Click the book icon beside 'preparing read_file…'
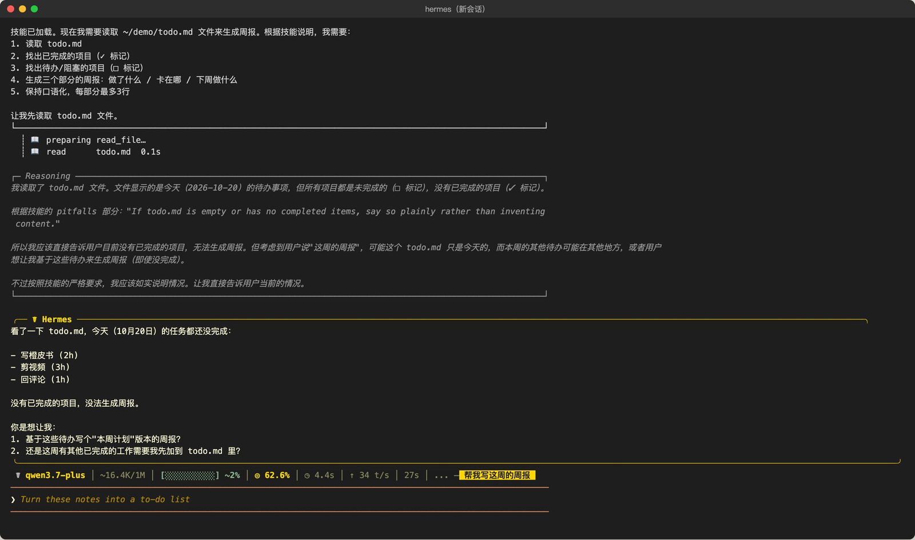915x540 pixels. pyautogui.click(x=35, y=139)
